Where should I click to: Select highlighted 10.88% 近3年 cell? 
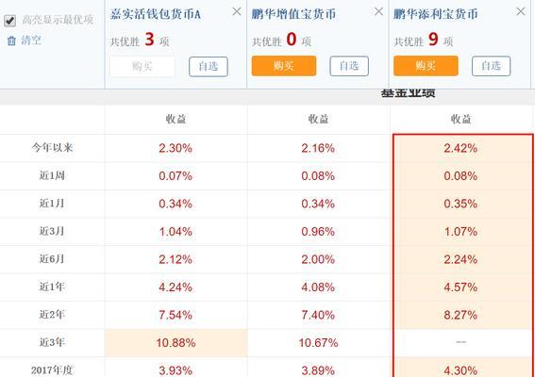click(176, 342)
